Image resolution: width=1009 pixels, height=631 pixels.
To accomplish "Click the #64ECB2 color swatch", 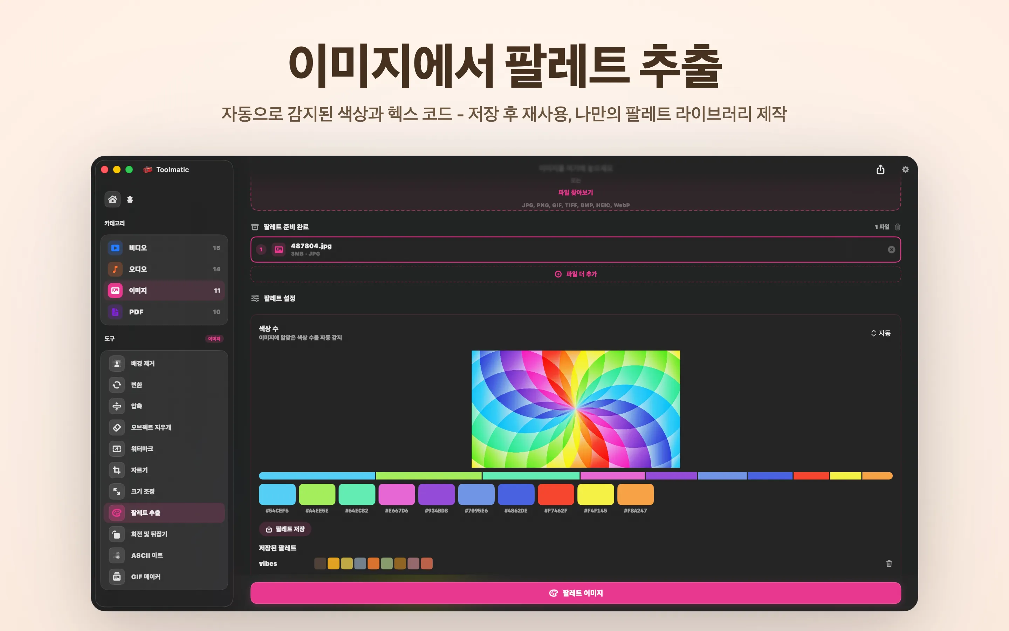I will 357,495.
